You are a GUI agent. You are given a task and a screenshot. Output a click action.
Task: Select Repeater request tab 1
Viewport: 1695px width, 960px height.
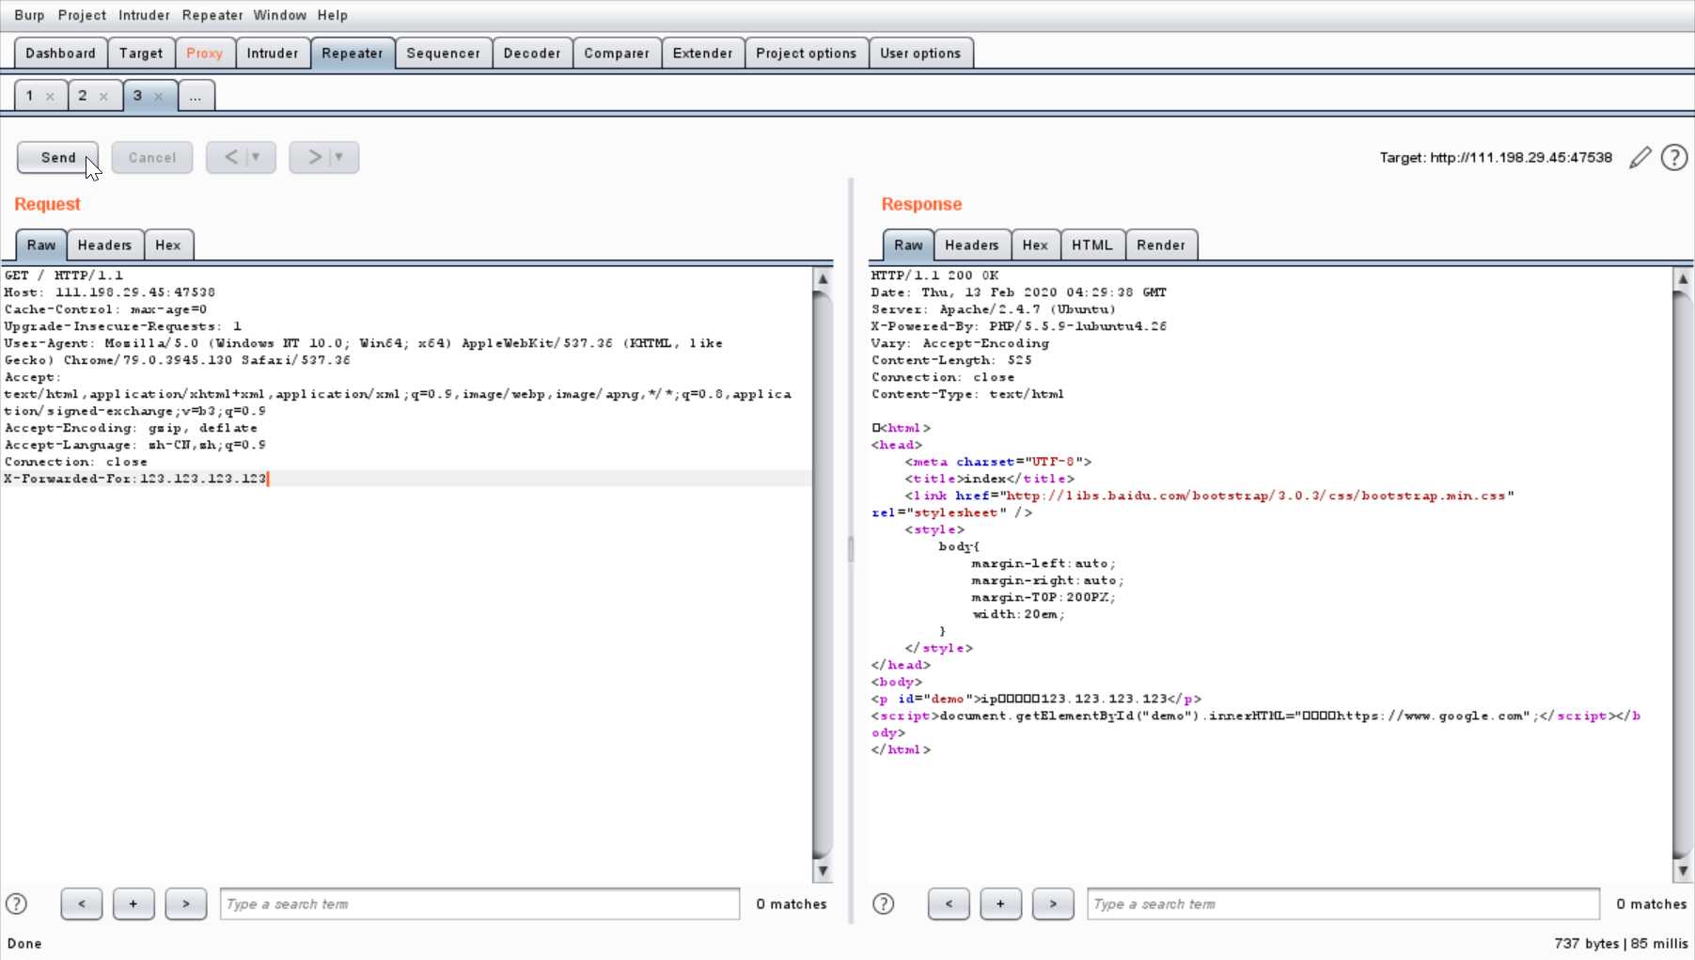click(x=30, y=96)
